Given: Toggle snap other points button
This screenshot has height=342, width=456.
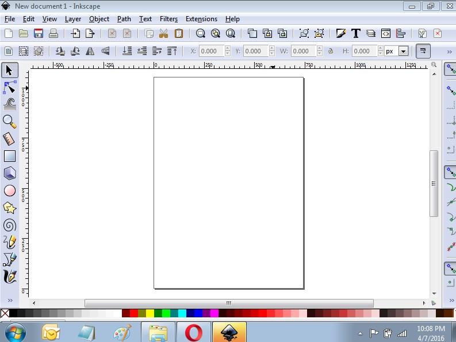Looking at the screenshot, I should 450,268.
